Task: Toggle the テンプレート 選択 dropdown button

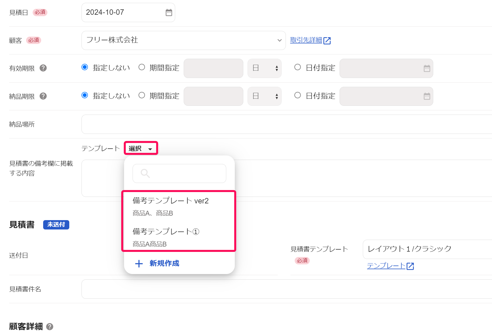Action: pyautogui.click(x=141, y=148)
